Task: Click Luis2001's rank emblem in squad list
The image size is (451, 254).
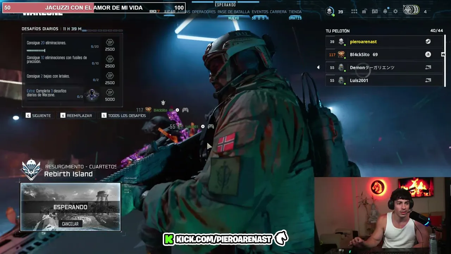Action: coord(341,80)
